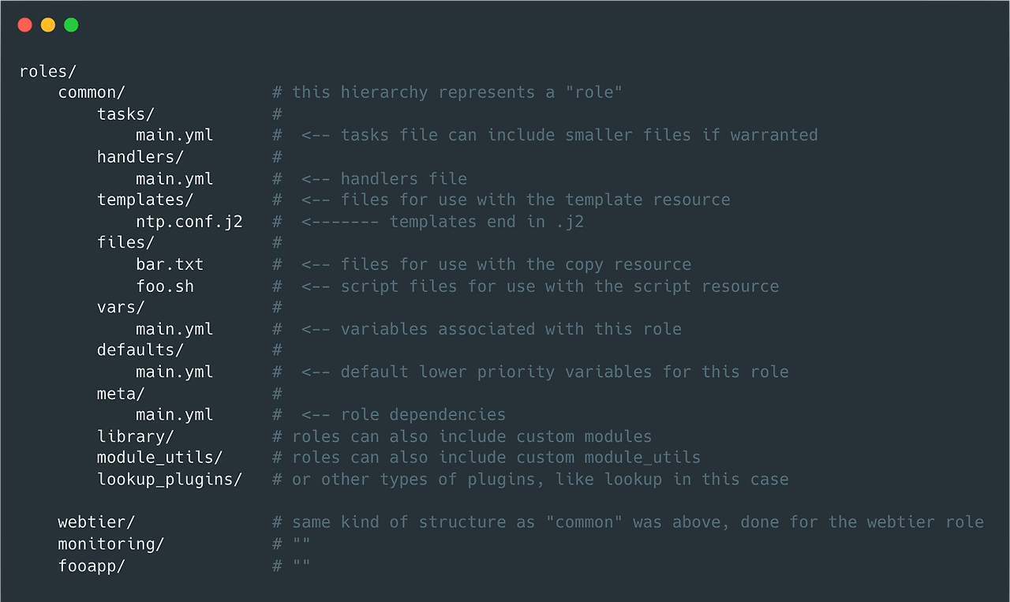Select the roles/ root directory
1010x602 pixels.
tap(48, 71)
